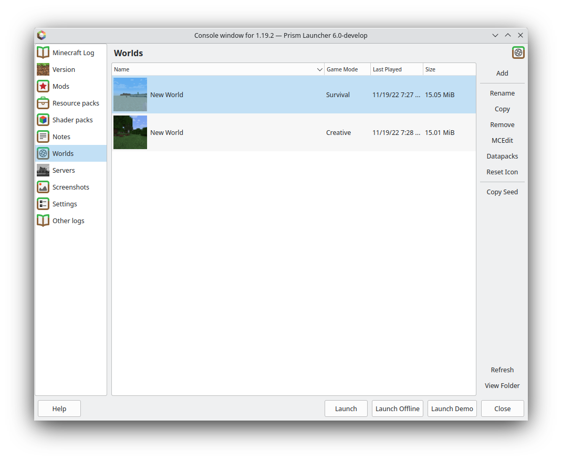Sort worlds by Name column arrow
The height and width of the screenshot is (461, 562).
319,69
